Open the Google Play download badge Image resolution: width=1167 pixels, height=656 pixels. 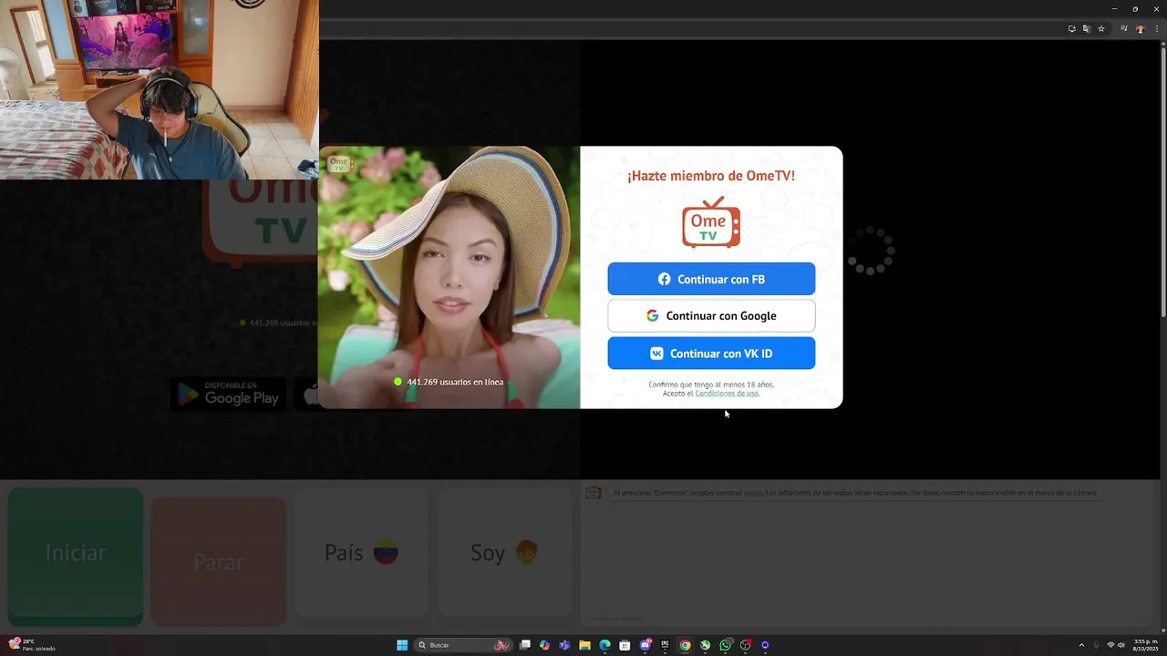click(x=229, y=394)
